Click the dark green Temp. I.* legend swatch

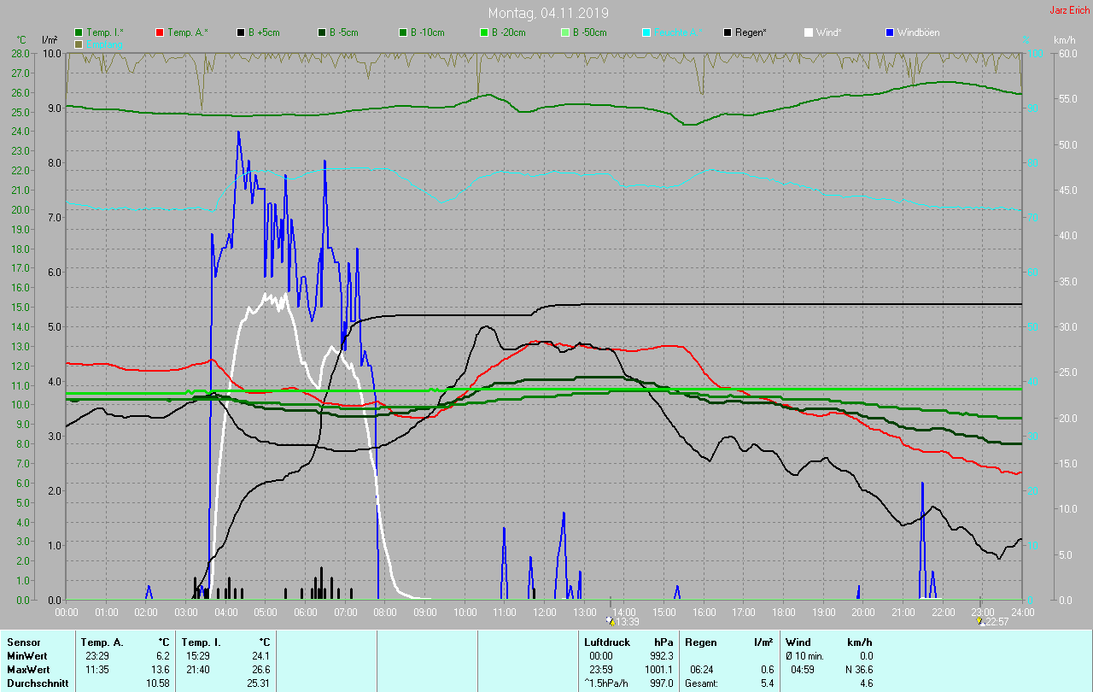pyautogui.click(x=79, y=32)
